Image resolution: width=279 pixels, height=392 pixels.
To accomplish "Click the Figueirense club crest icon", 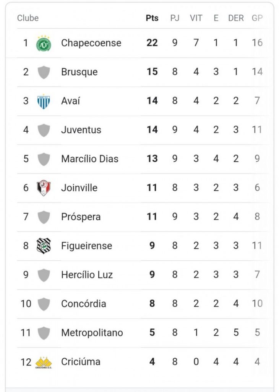I will [x=44, y=246].
